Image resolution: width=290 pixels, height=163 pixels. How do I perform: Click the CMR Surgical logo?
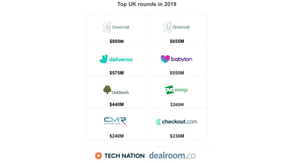116,121
